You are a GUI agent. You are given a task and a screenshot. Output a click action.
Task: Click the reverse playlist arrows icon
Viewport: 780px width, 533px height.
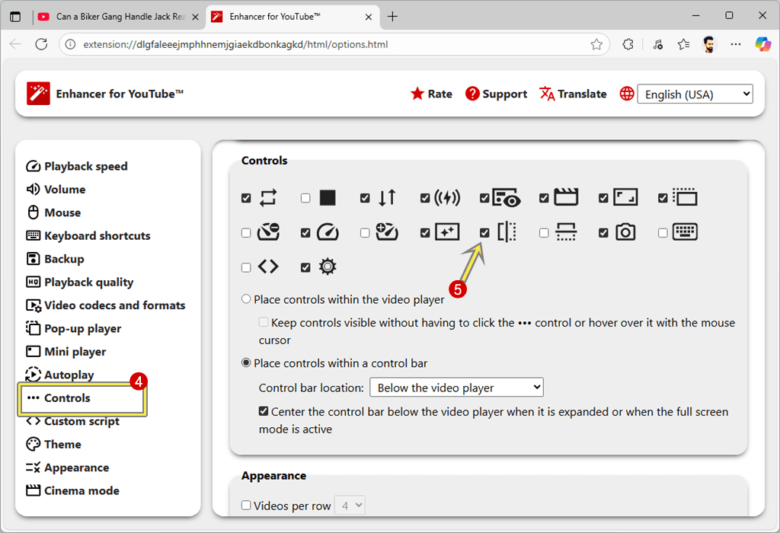387,198
